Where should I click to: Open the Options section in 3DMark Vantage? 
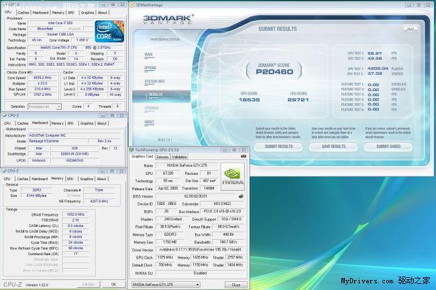coord(150,68)
